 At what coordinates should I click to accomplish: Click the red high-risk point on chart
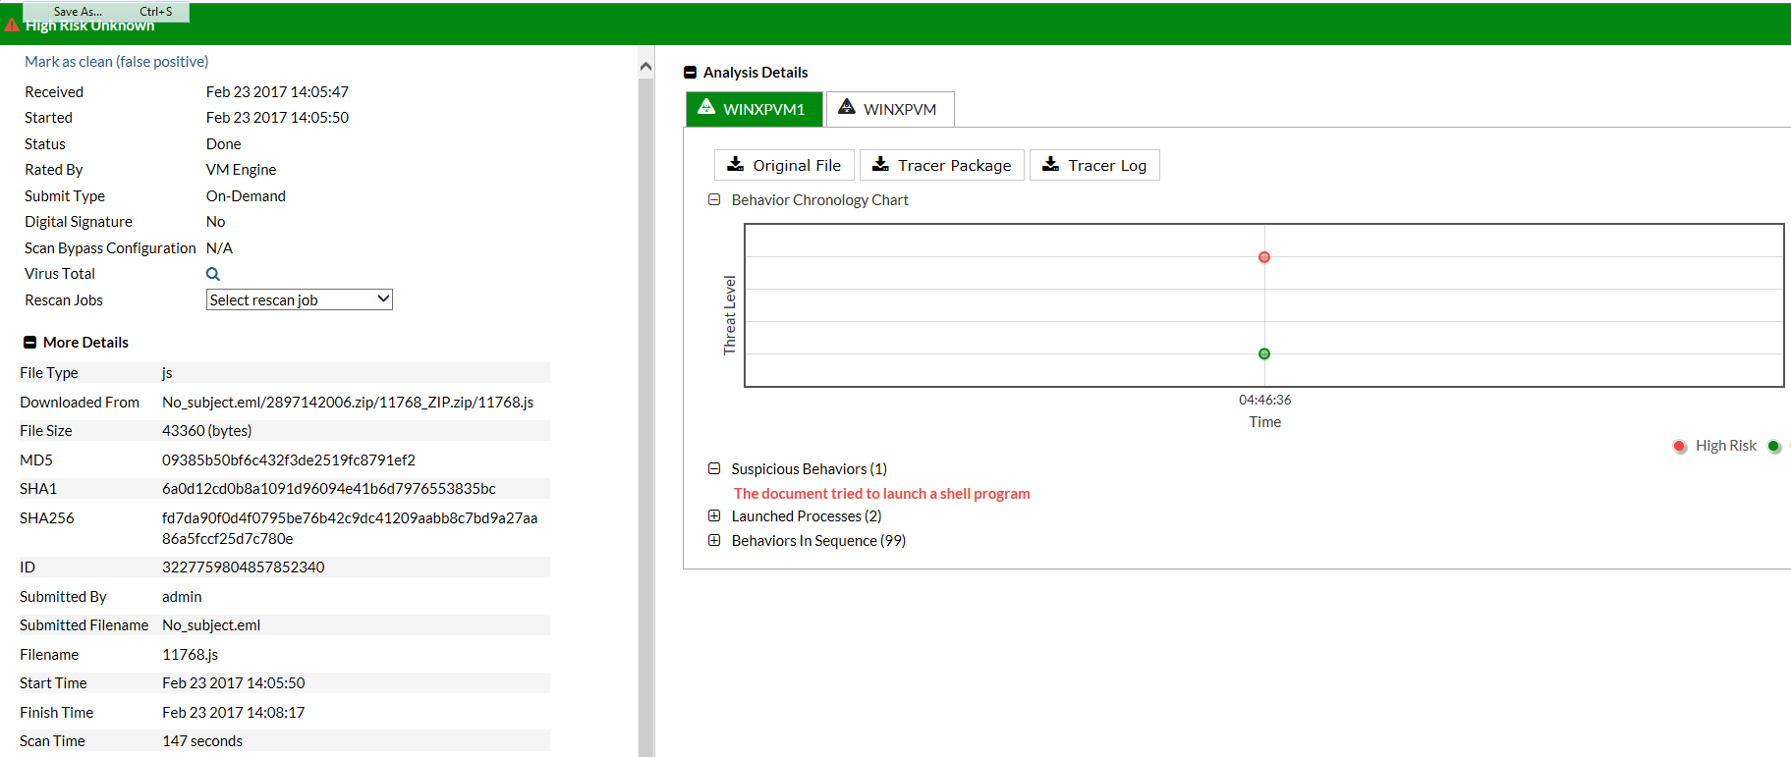coord(1264,257)
